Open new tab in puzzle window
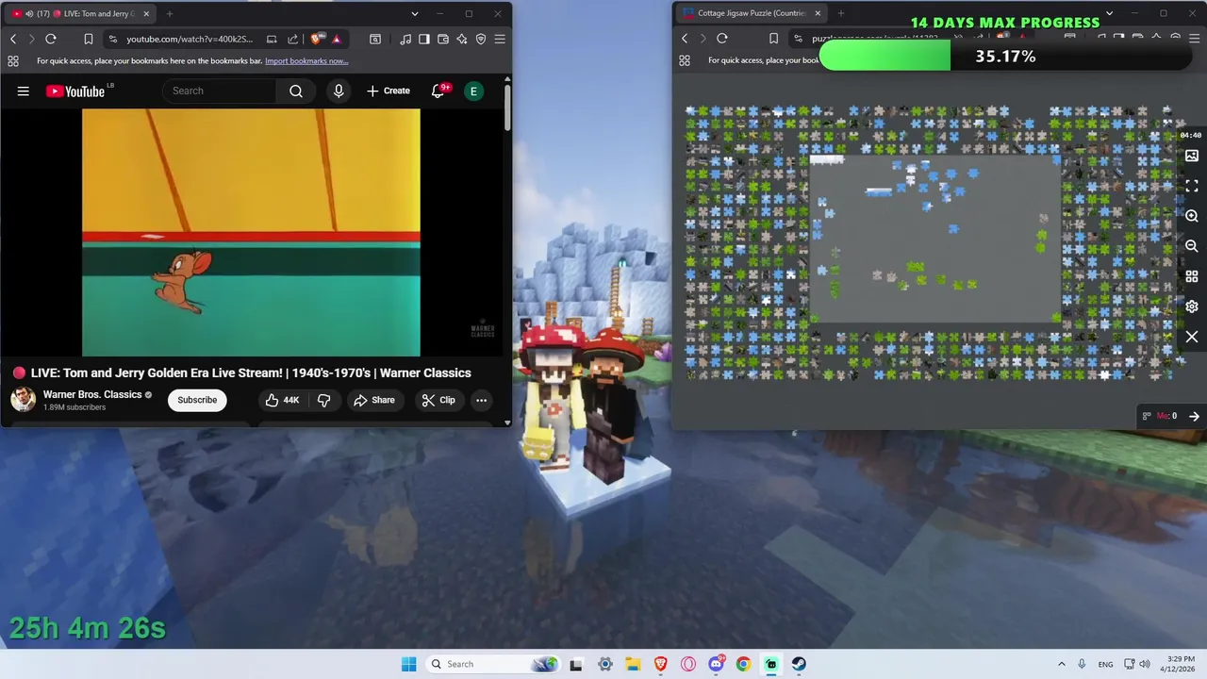1207x679 pixels. pyautogui.click(x=841, y=13)
